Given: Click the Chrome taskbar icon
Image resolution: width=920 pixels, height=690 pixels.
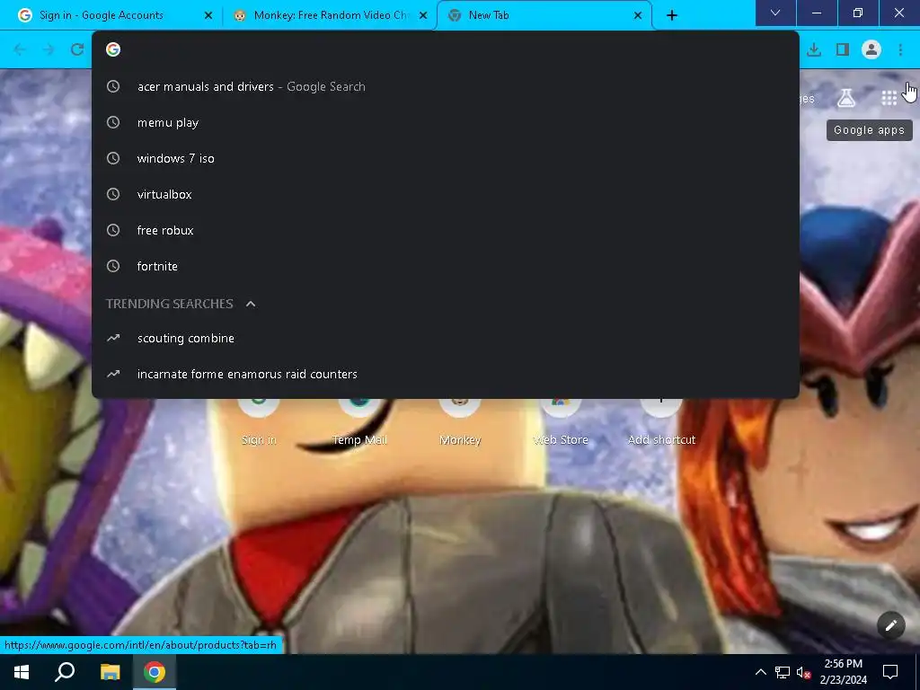Looking at the screenshot, I should (155, 672).
